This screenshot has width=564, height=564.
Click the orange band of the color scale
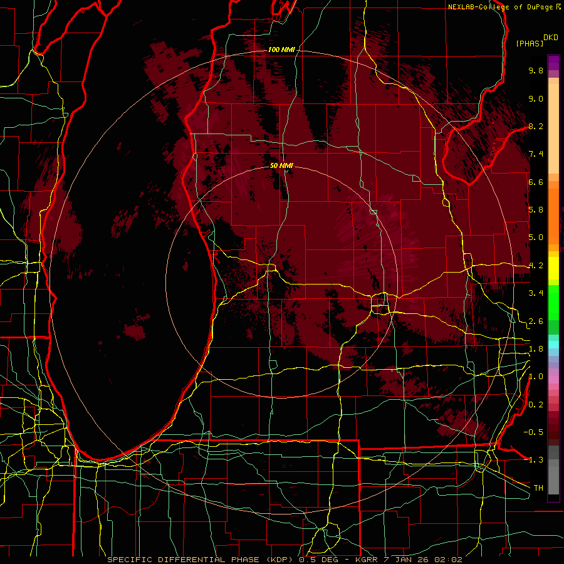click(553, 212)
